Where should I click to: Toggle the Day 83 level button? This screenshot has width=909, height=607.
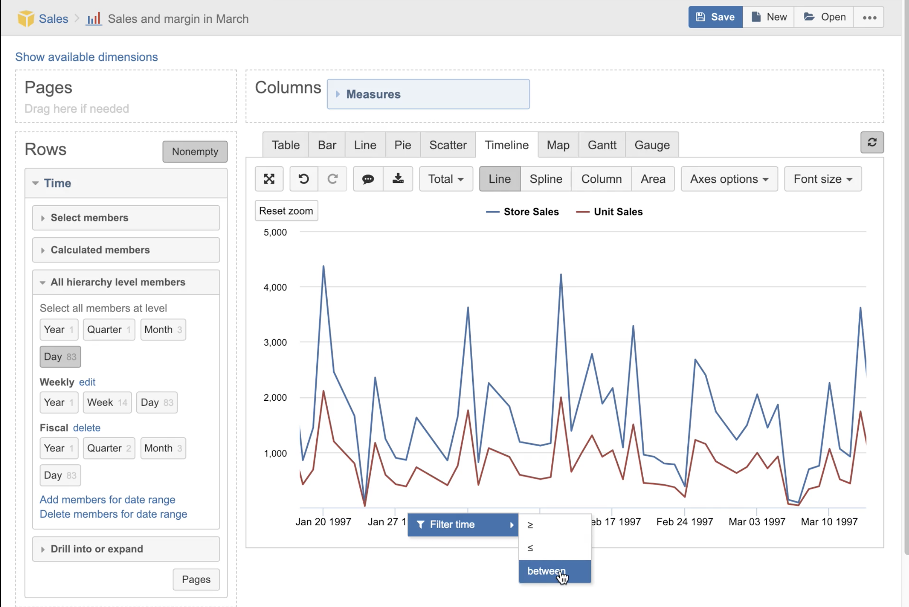coord(60,357)
